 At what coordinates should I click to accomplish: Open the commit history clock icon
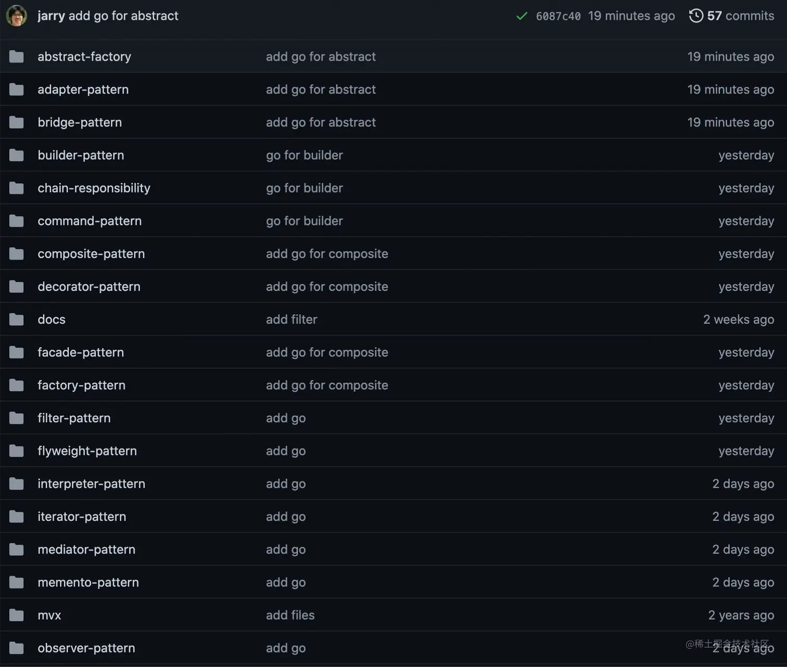696,16
